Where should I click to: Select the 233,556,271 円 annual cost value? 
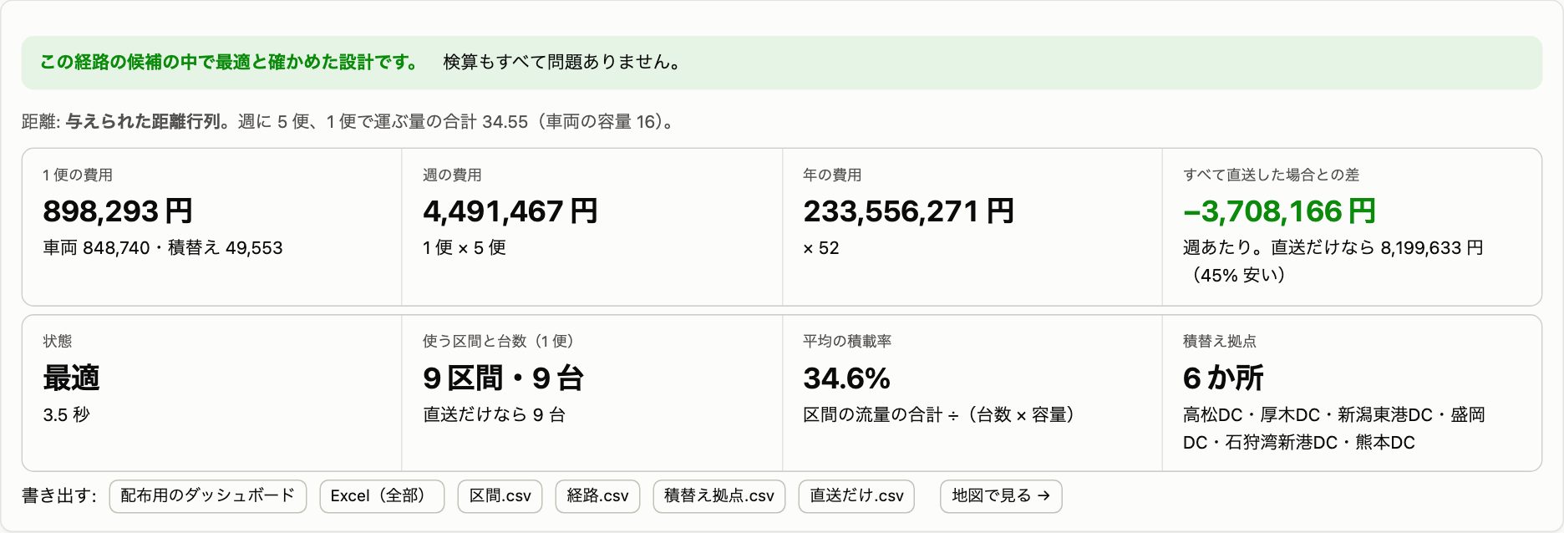click(x=908, y=211)
